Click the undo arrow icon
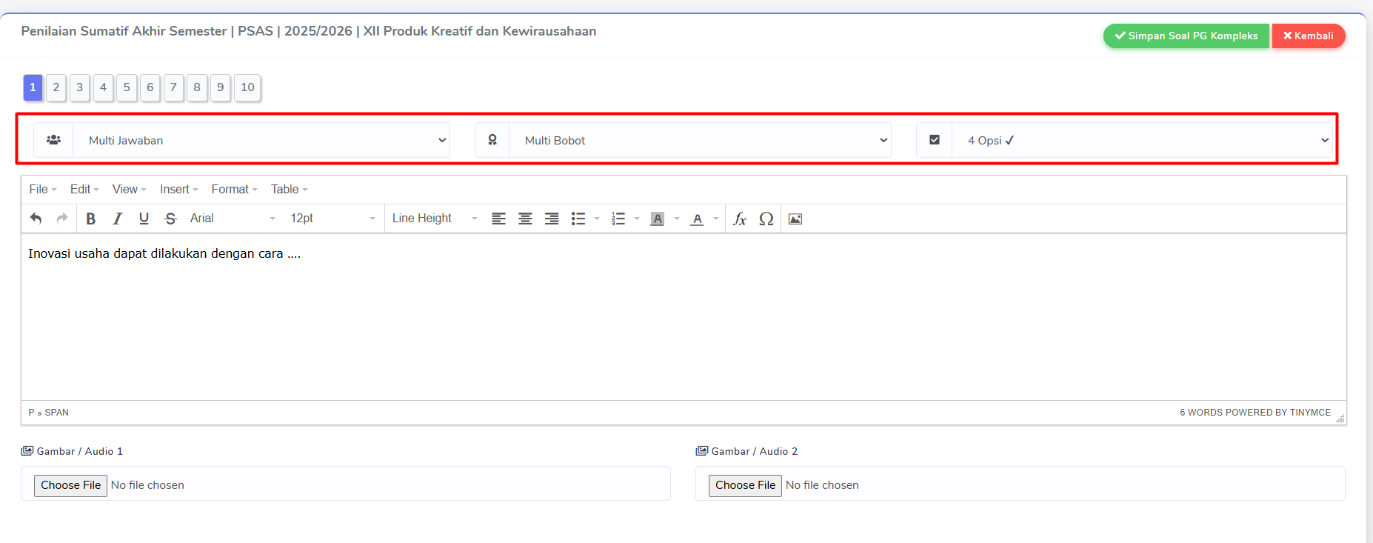1373x543 pixels. click(36, 219)
